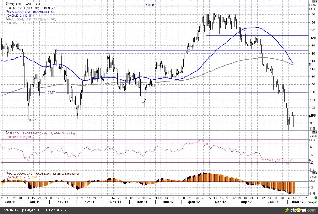Click the green delayed-data status indicator

coord(316,198)
